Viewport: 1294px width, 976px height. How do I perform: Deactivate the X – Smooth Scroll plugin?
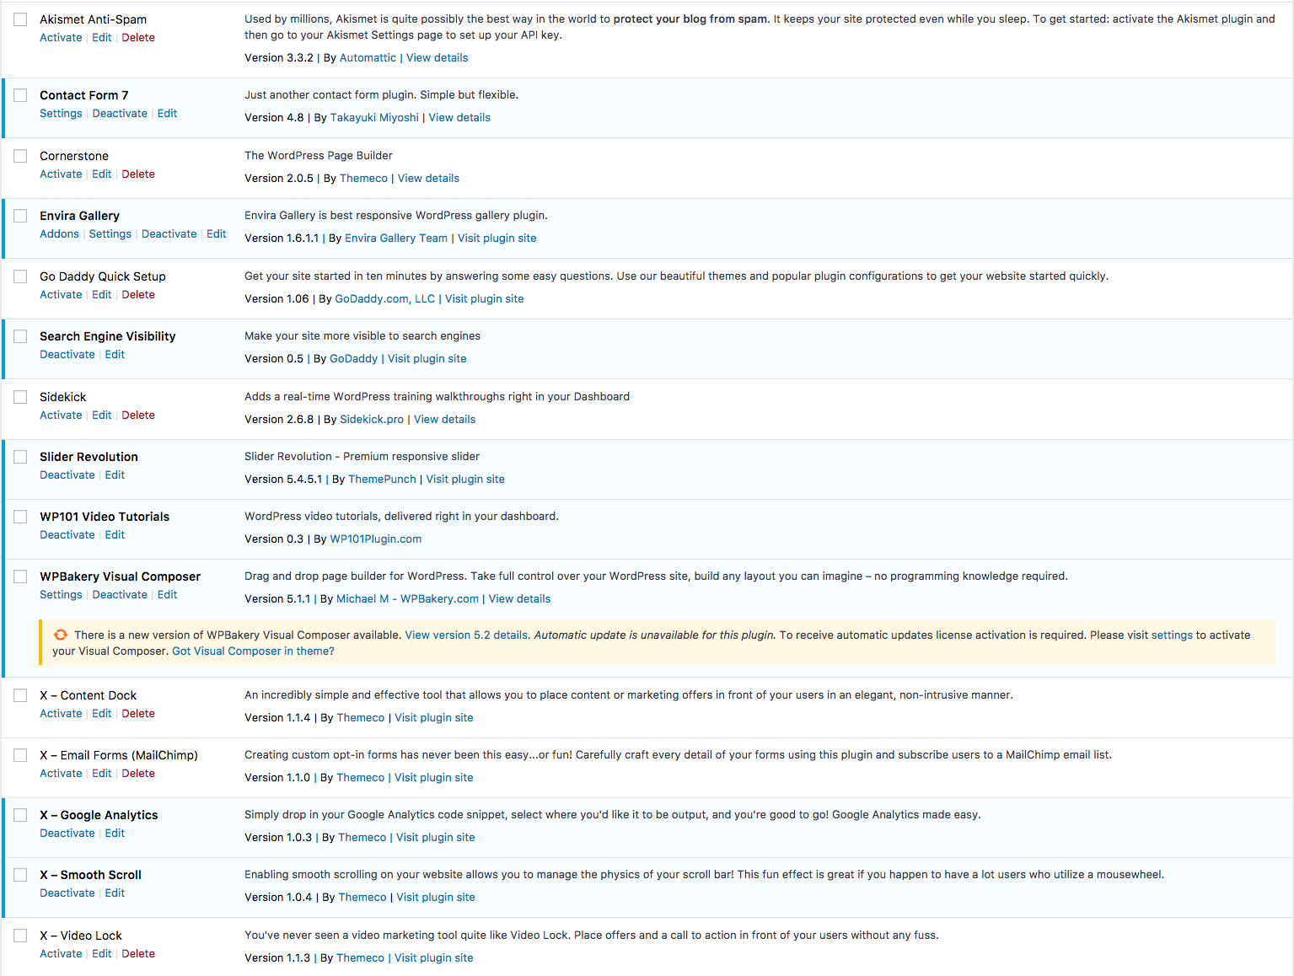coord(67,893)
